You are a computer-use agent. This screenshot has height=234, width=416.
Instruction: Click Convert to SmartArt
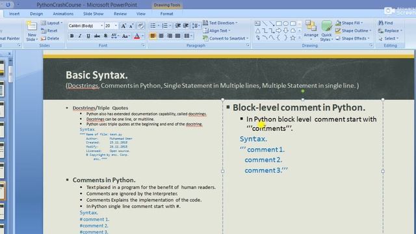pos(226,38)
